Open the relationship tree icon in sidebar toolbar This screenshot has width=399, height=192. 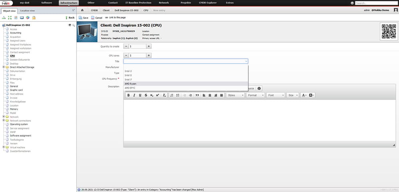point(4,18)
